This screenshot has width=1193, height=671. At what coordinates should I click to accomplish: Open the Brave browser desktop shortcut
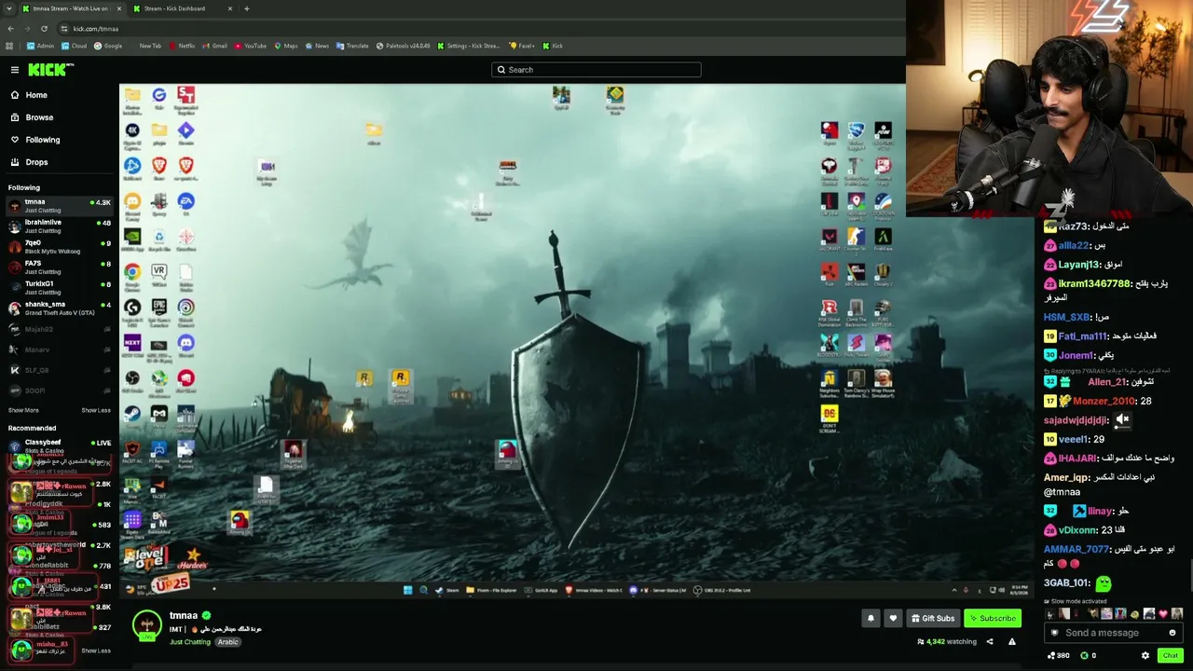[x=159, y=169]
